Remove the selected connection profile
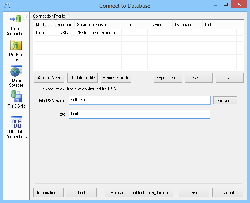The width and height of the screenshot is (250, 203). [x=116, y=78]
